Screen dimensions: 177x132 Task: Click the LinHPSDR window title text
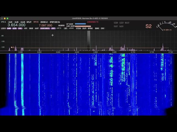(x=90, y=18)
